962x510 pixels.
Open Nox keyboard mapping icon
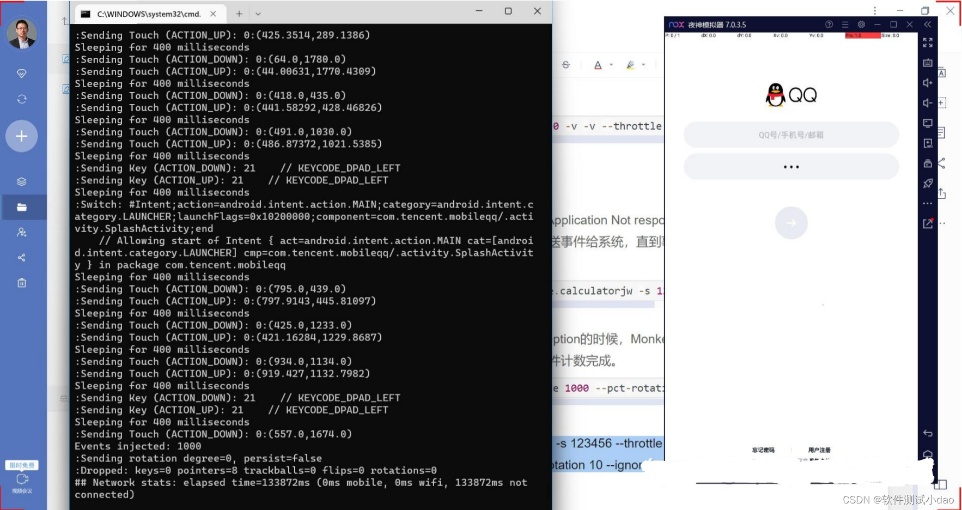pos(928,63)
